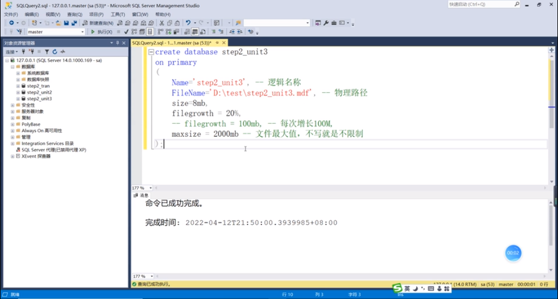Open the editor 177 % zoom dropdown

(151, 187)
